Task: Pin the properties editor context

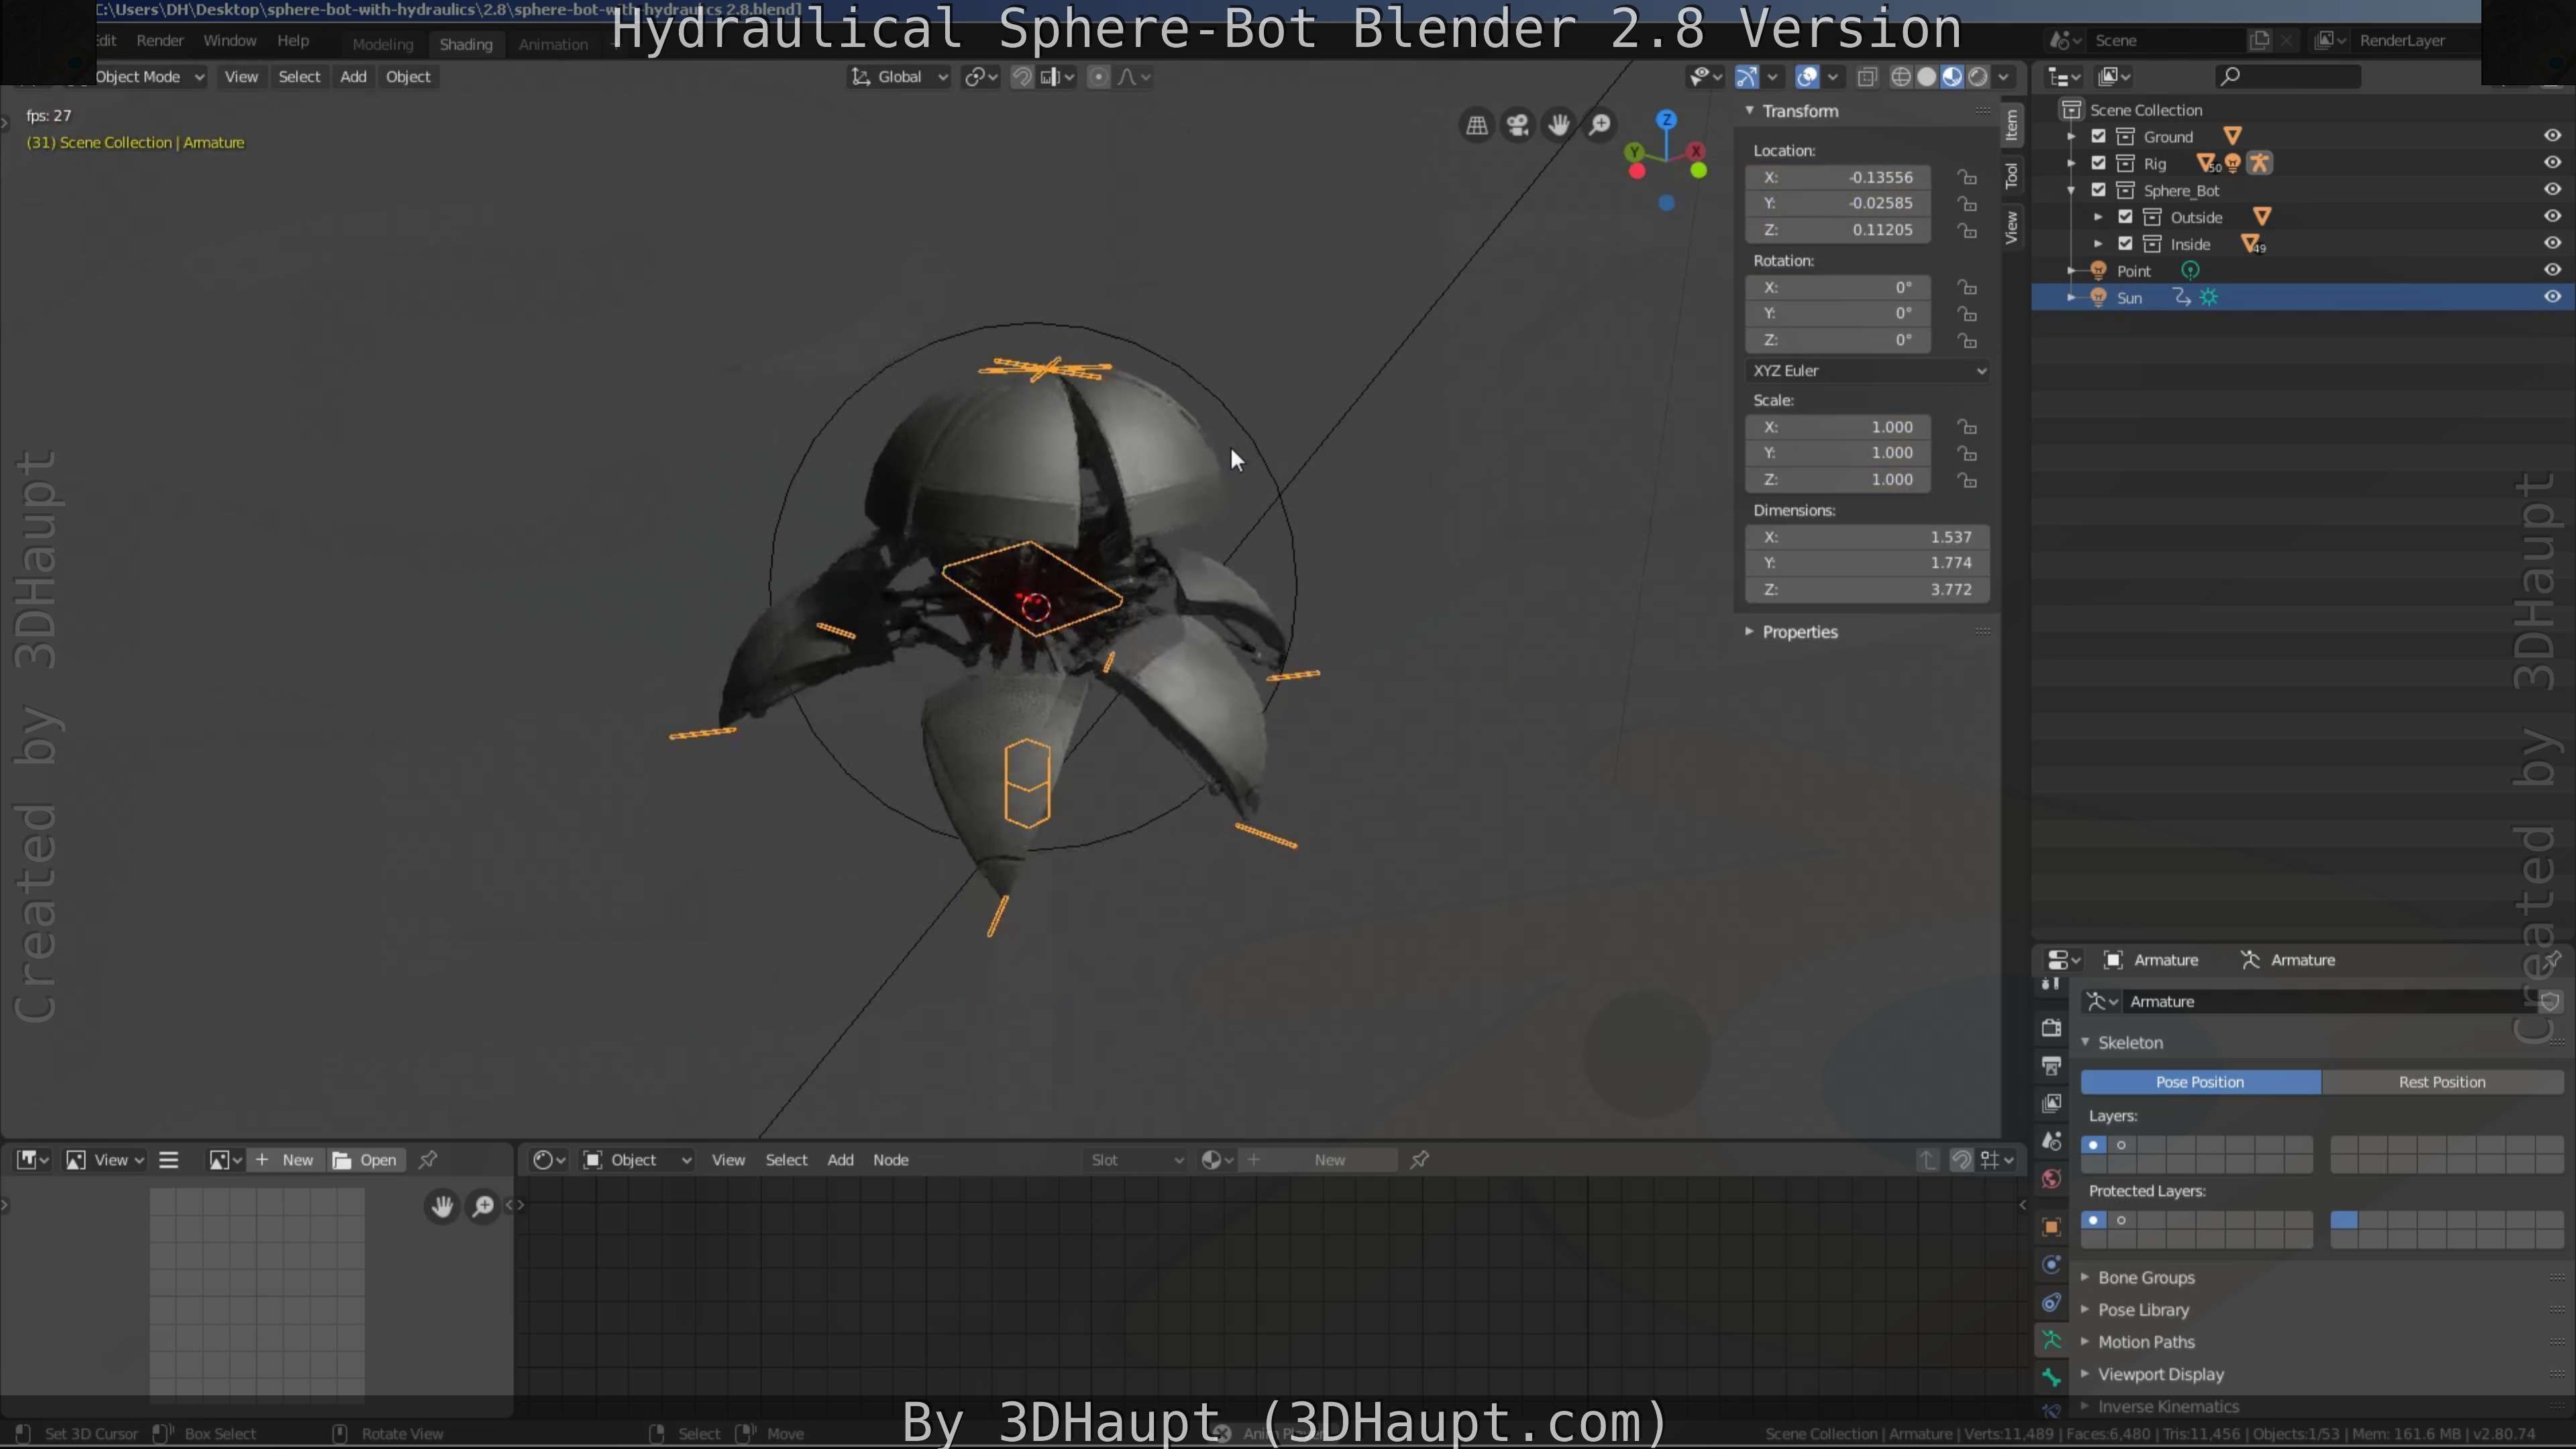Action: (2551, 960)
